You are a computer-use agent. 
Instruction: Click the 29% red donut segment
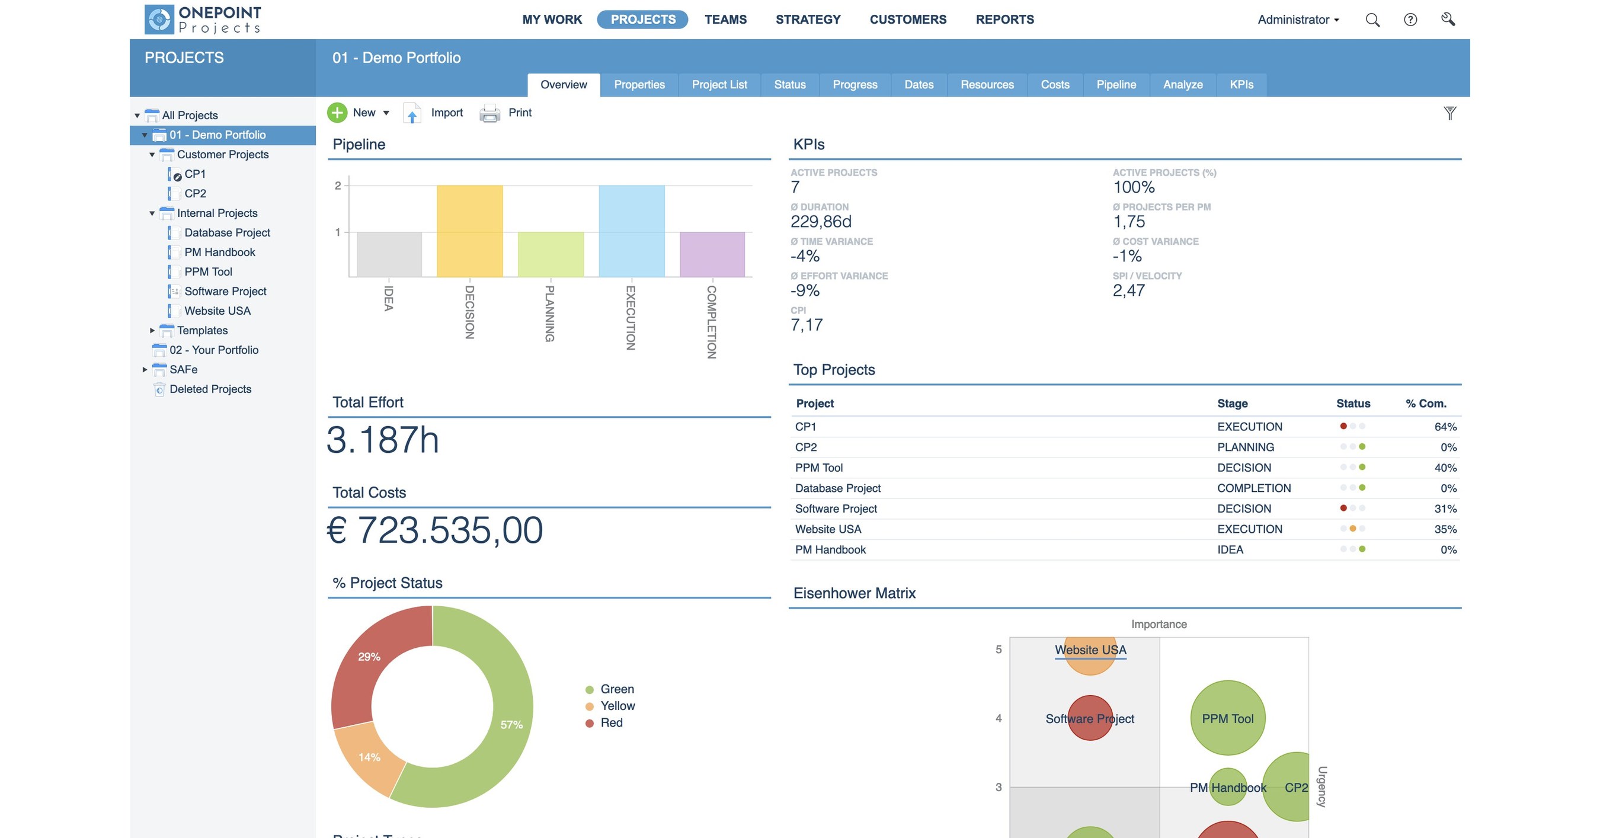click(x=369, y=657)
